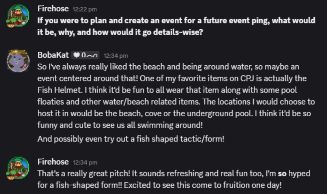Click the "That's a really great pitch!" line

click(173, 173)
